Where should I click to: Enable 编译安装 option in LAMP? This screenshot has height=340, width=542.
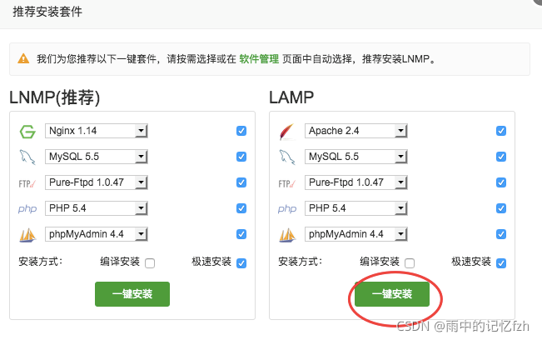click(x=410, y=263)
